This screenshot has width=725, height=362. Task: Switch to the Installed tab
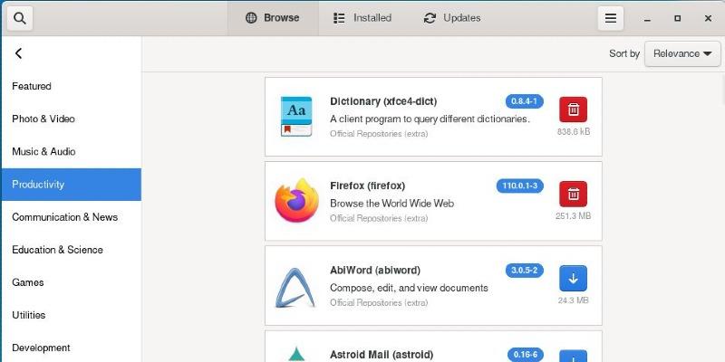(362, 18)
